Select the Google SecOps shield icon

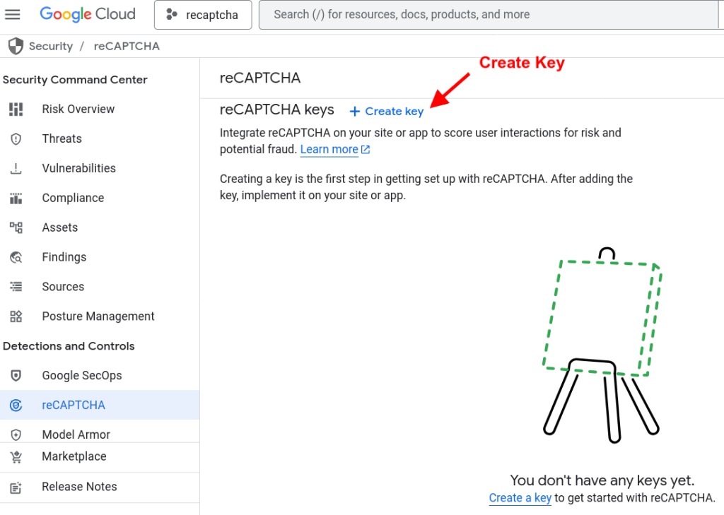click(x=16, y=375)
